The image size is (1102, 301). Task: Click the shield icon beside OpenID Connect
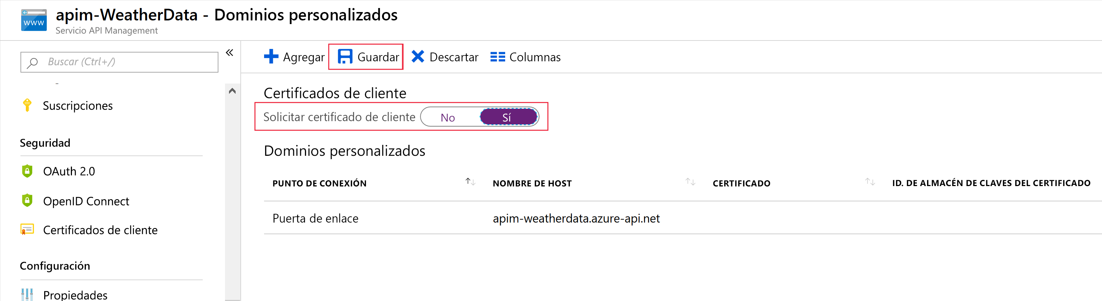pyautogui.click(x=27, y=201)
